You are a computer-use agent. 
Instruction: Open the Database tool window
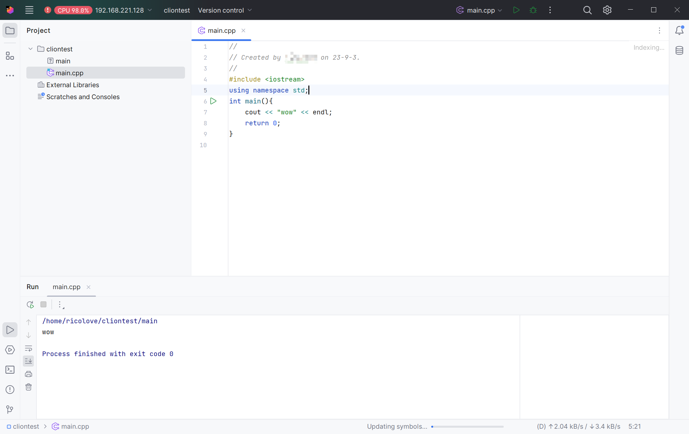click(679, 50)
